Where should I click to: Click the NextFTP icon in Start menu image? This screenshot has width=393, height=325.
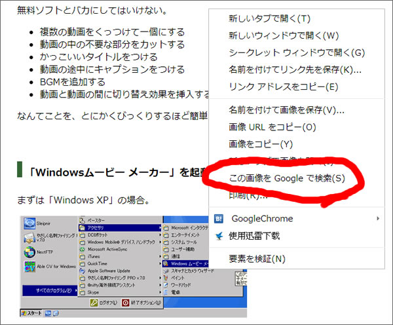(x=29, y=252)
